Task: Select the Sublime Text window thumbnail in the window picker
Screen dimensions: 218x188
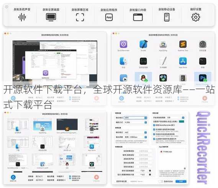Action: click(67, 125)
